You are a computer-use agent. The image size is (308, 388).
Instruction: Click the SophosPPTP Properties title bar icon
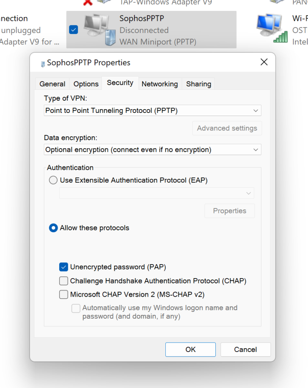[42, 62]
